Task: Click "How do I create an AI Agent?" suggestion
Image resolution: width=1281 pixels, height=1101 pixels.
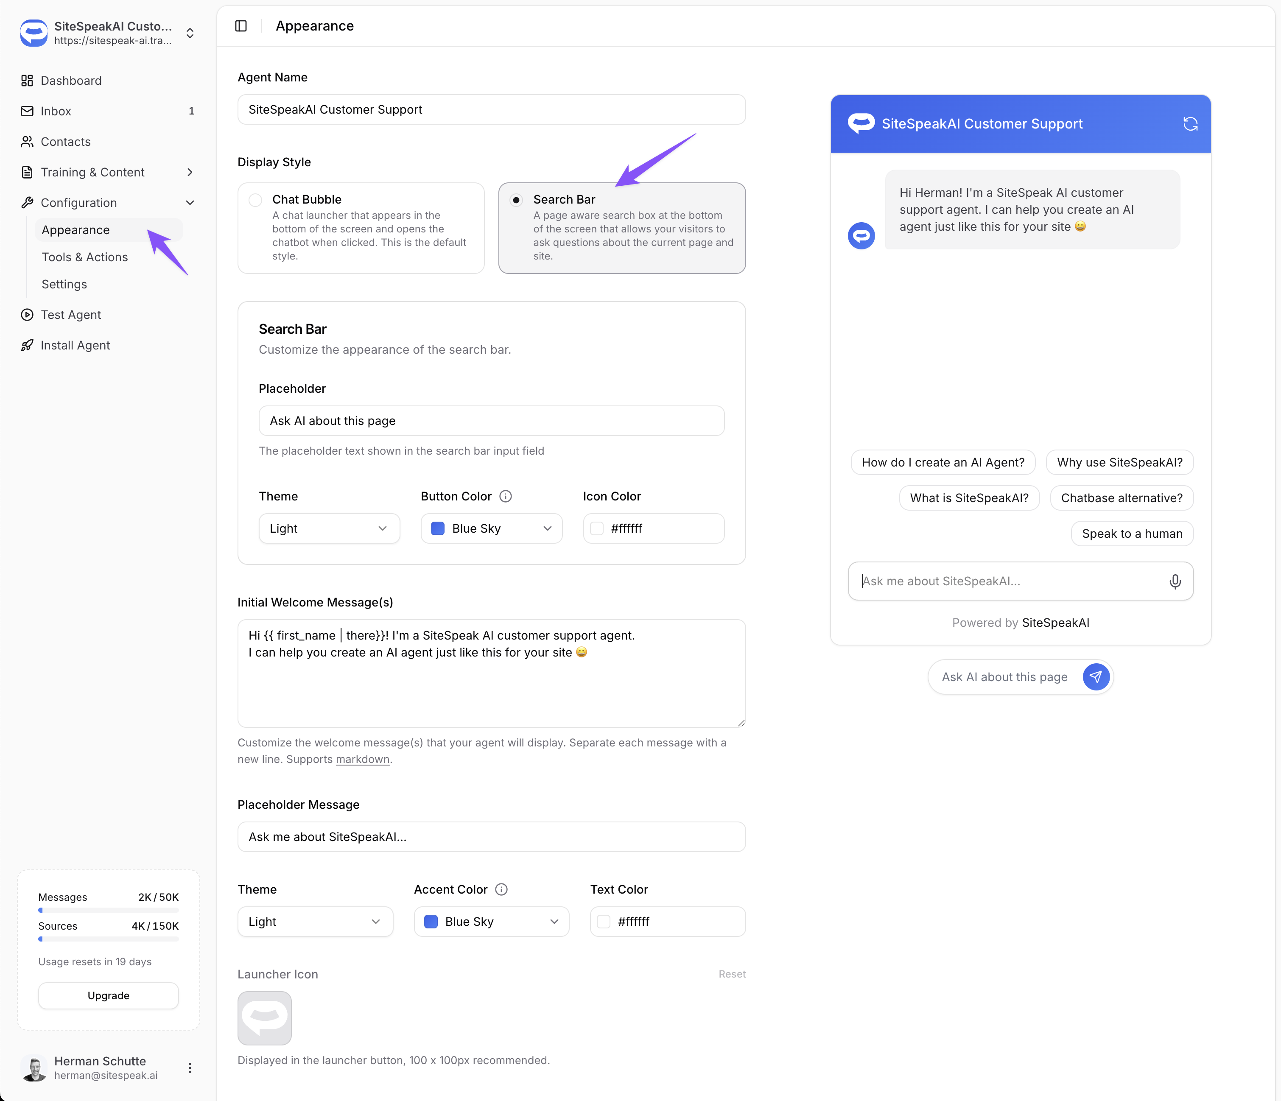Action: pos(943,462)
